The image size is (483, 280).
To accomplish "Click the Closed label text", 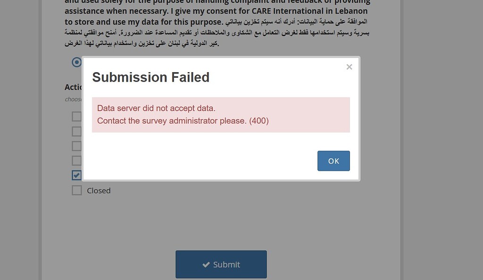I will pos(99,190).
